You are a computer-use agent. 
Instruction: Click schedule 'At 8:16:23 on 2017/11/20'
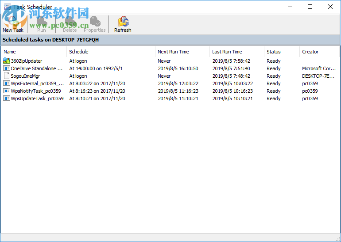[x=97, y=91]
